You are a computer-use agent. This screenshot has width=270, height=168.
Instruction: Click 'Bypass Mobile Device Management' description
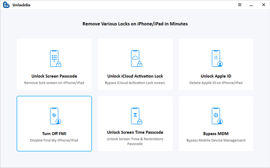pyautogui.click(x=216, y=140)
